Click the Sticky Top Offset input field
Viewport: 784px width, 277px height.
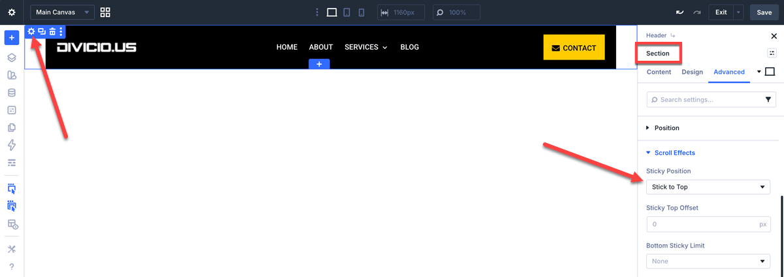(x=708, y=224)
